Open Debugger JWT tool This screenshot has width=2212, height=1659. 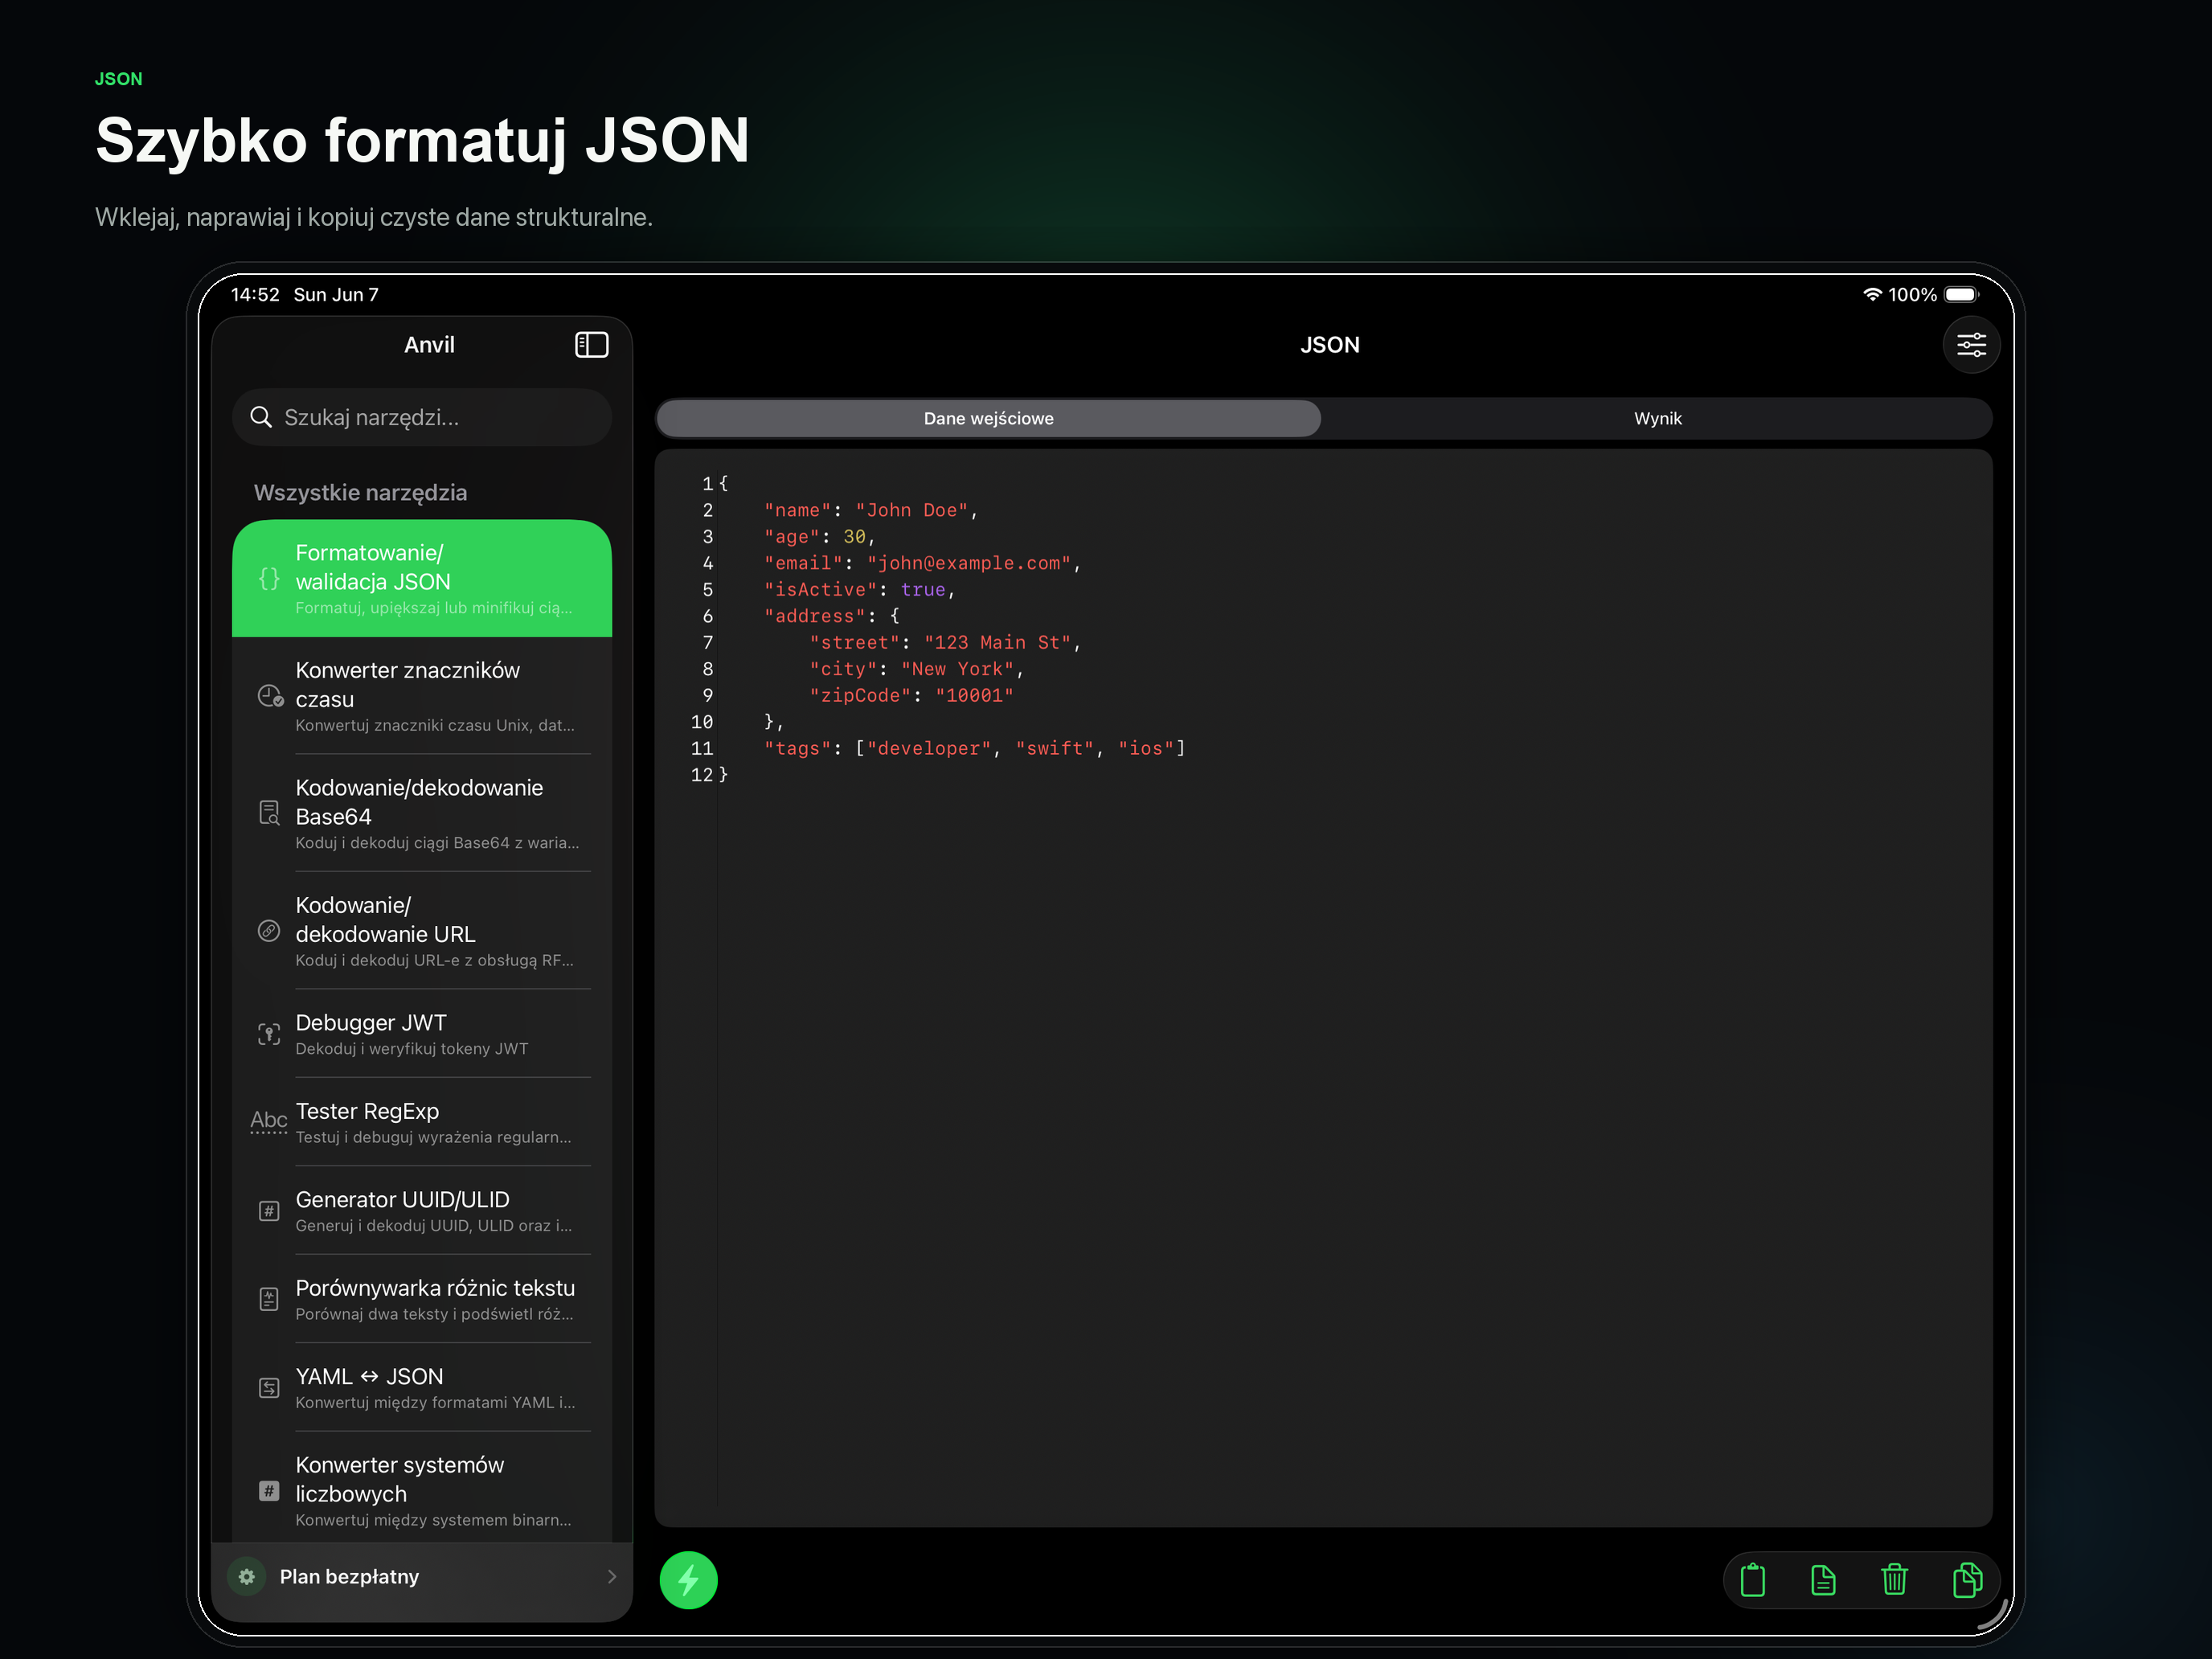click(x=422, y=1033)
